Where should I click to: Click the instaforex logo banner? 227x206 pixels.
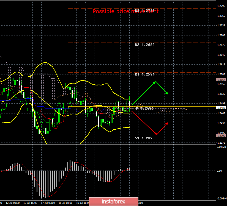pos(113,201)
